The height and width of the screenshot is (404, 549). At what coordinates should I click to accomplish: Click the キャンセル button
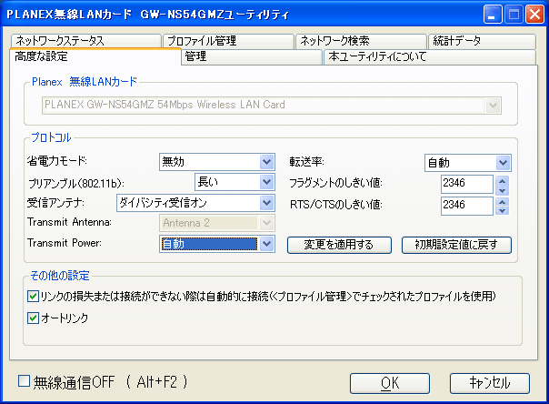(x=490, y=383)
